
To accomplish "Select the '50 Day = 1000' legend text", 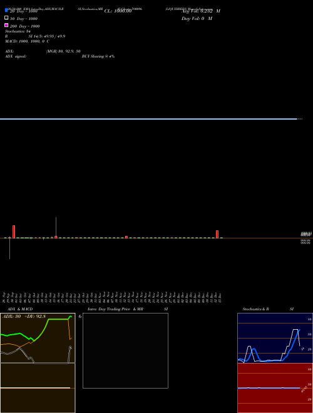I will click(24, 19).
